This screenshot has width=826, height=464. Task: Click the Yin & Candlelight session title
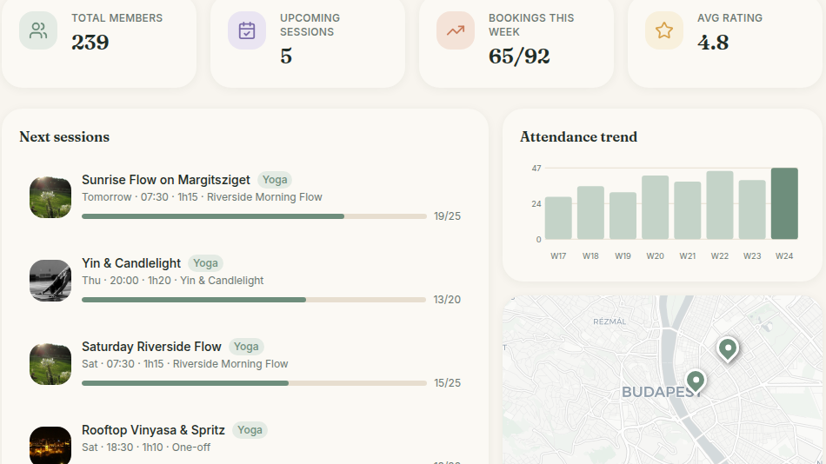pos(131,262)
